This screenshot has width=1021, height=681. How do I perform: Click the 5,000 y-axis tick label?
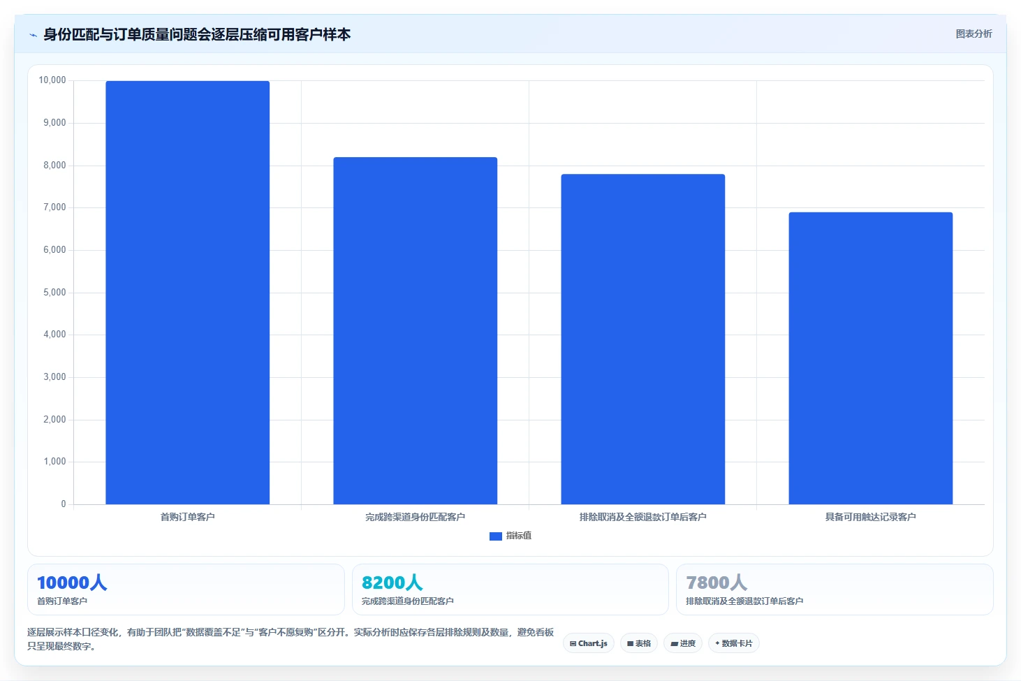coord(54,293)
